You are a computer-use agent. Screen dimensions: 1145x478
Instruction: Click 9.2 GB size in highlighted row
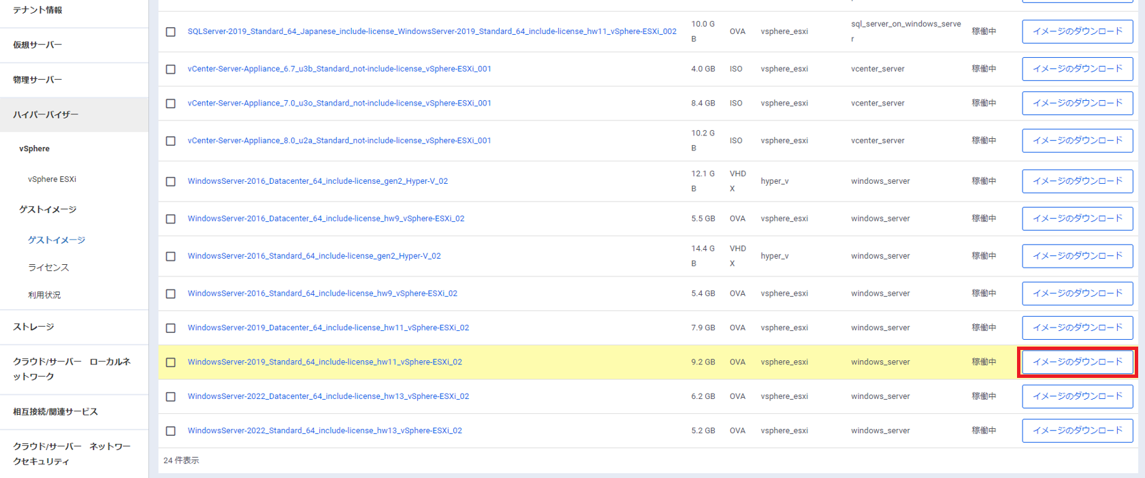703,362
